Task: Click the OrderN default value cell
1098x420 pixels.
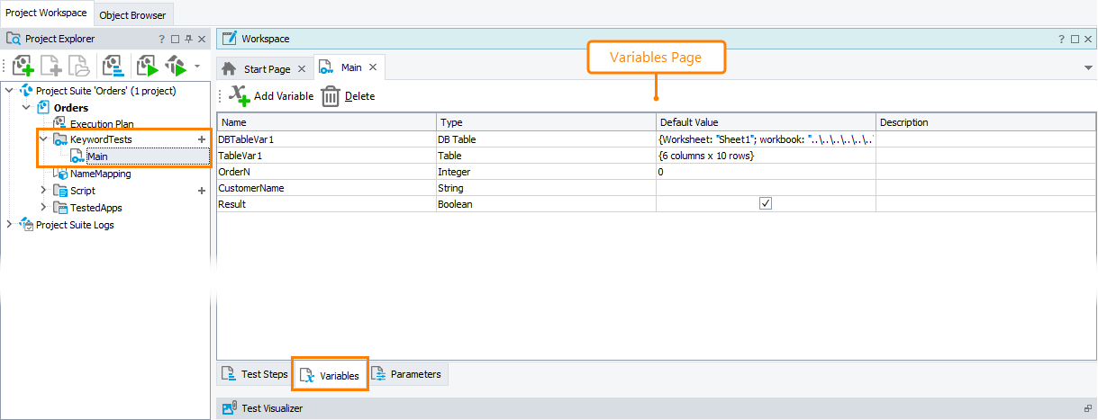Action: [x=766, y=171]
